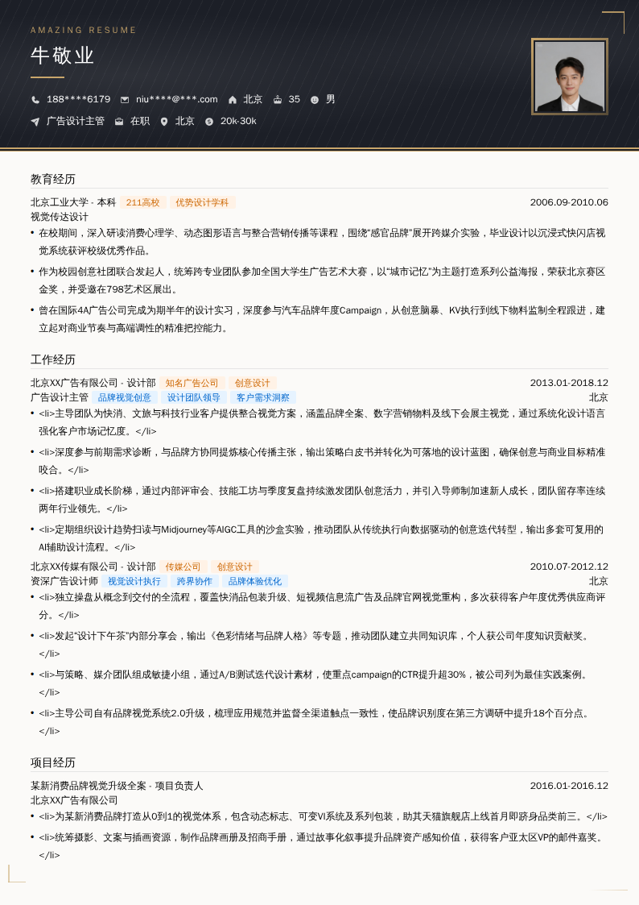Click the salary coin icon beside 20k-30k
Viewport: 639px width, 905px height.
pyautogui.click(x=209, y=122)
